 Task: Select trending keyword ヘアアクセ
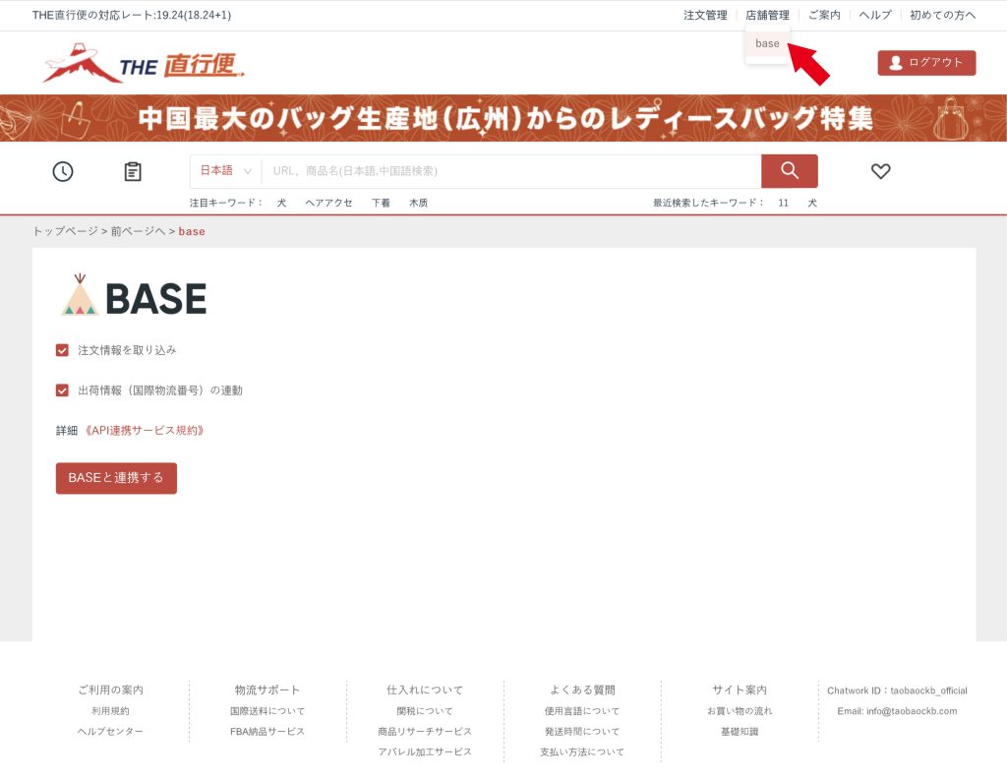(x=328, y=203)
